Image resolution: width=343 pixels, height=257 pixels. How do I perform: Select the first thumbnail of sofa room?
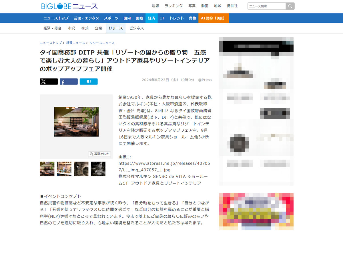pyautogui.click(x=47, y=169)
